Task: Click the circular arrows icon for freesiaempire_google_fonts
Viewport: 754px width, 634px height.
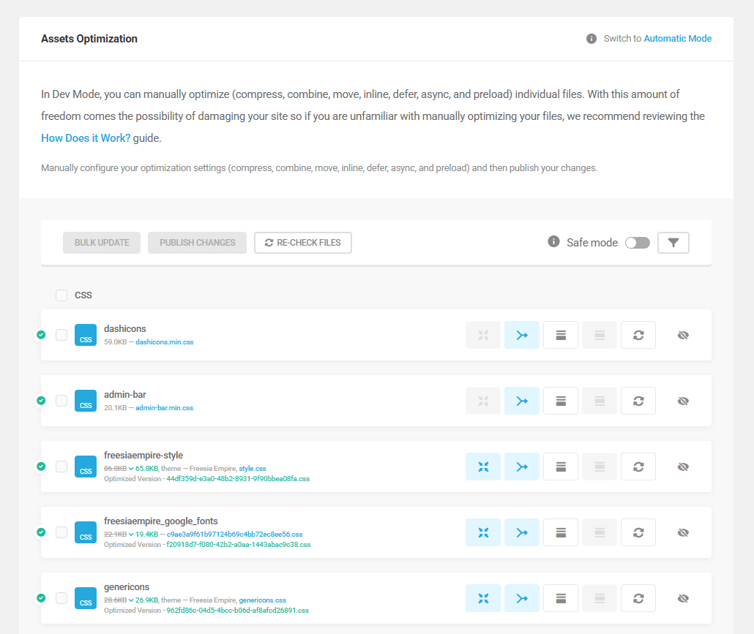Action: (638, 532)
